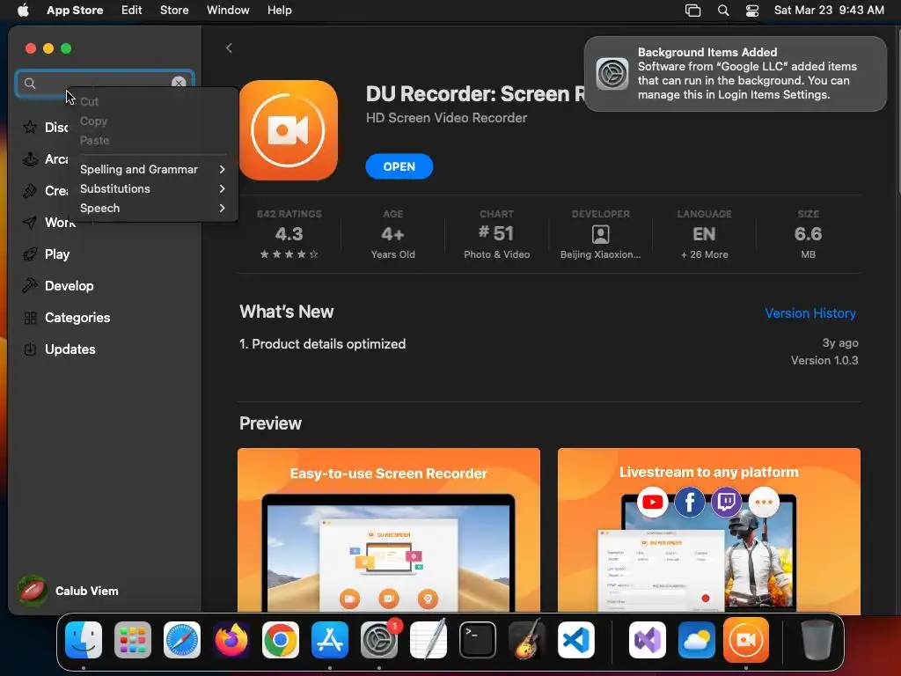Open the Work paper-plane icon
This screenshot has width=901, height=676.
30,223
